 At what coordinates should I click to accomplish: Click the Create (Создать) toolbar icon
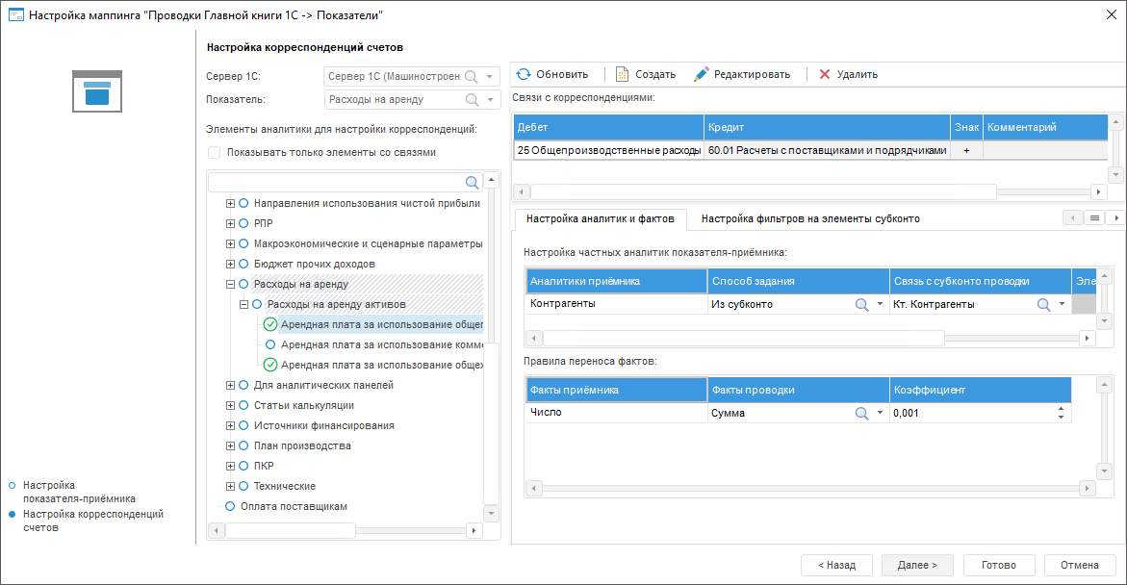pyautogui.click(x=622, y=74)
